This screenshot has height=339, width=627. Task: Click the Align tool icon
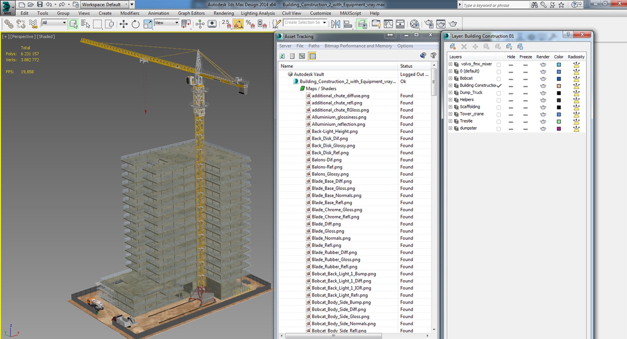tap(348, 24)
